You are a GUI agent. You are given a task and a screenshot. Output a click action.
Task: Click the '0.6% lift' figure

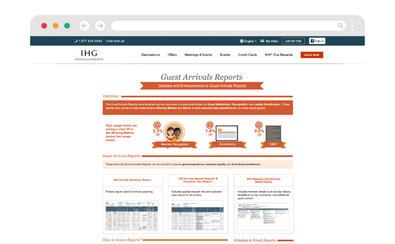click(x=259, y=133)
